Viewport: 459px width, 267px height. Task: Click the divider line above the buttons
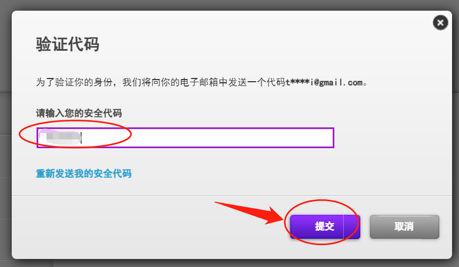(232, 195)
